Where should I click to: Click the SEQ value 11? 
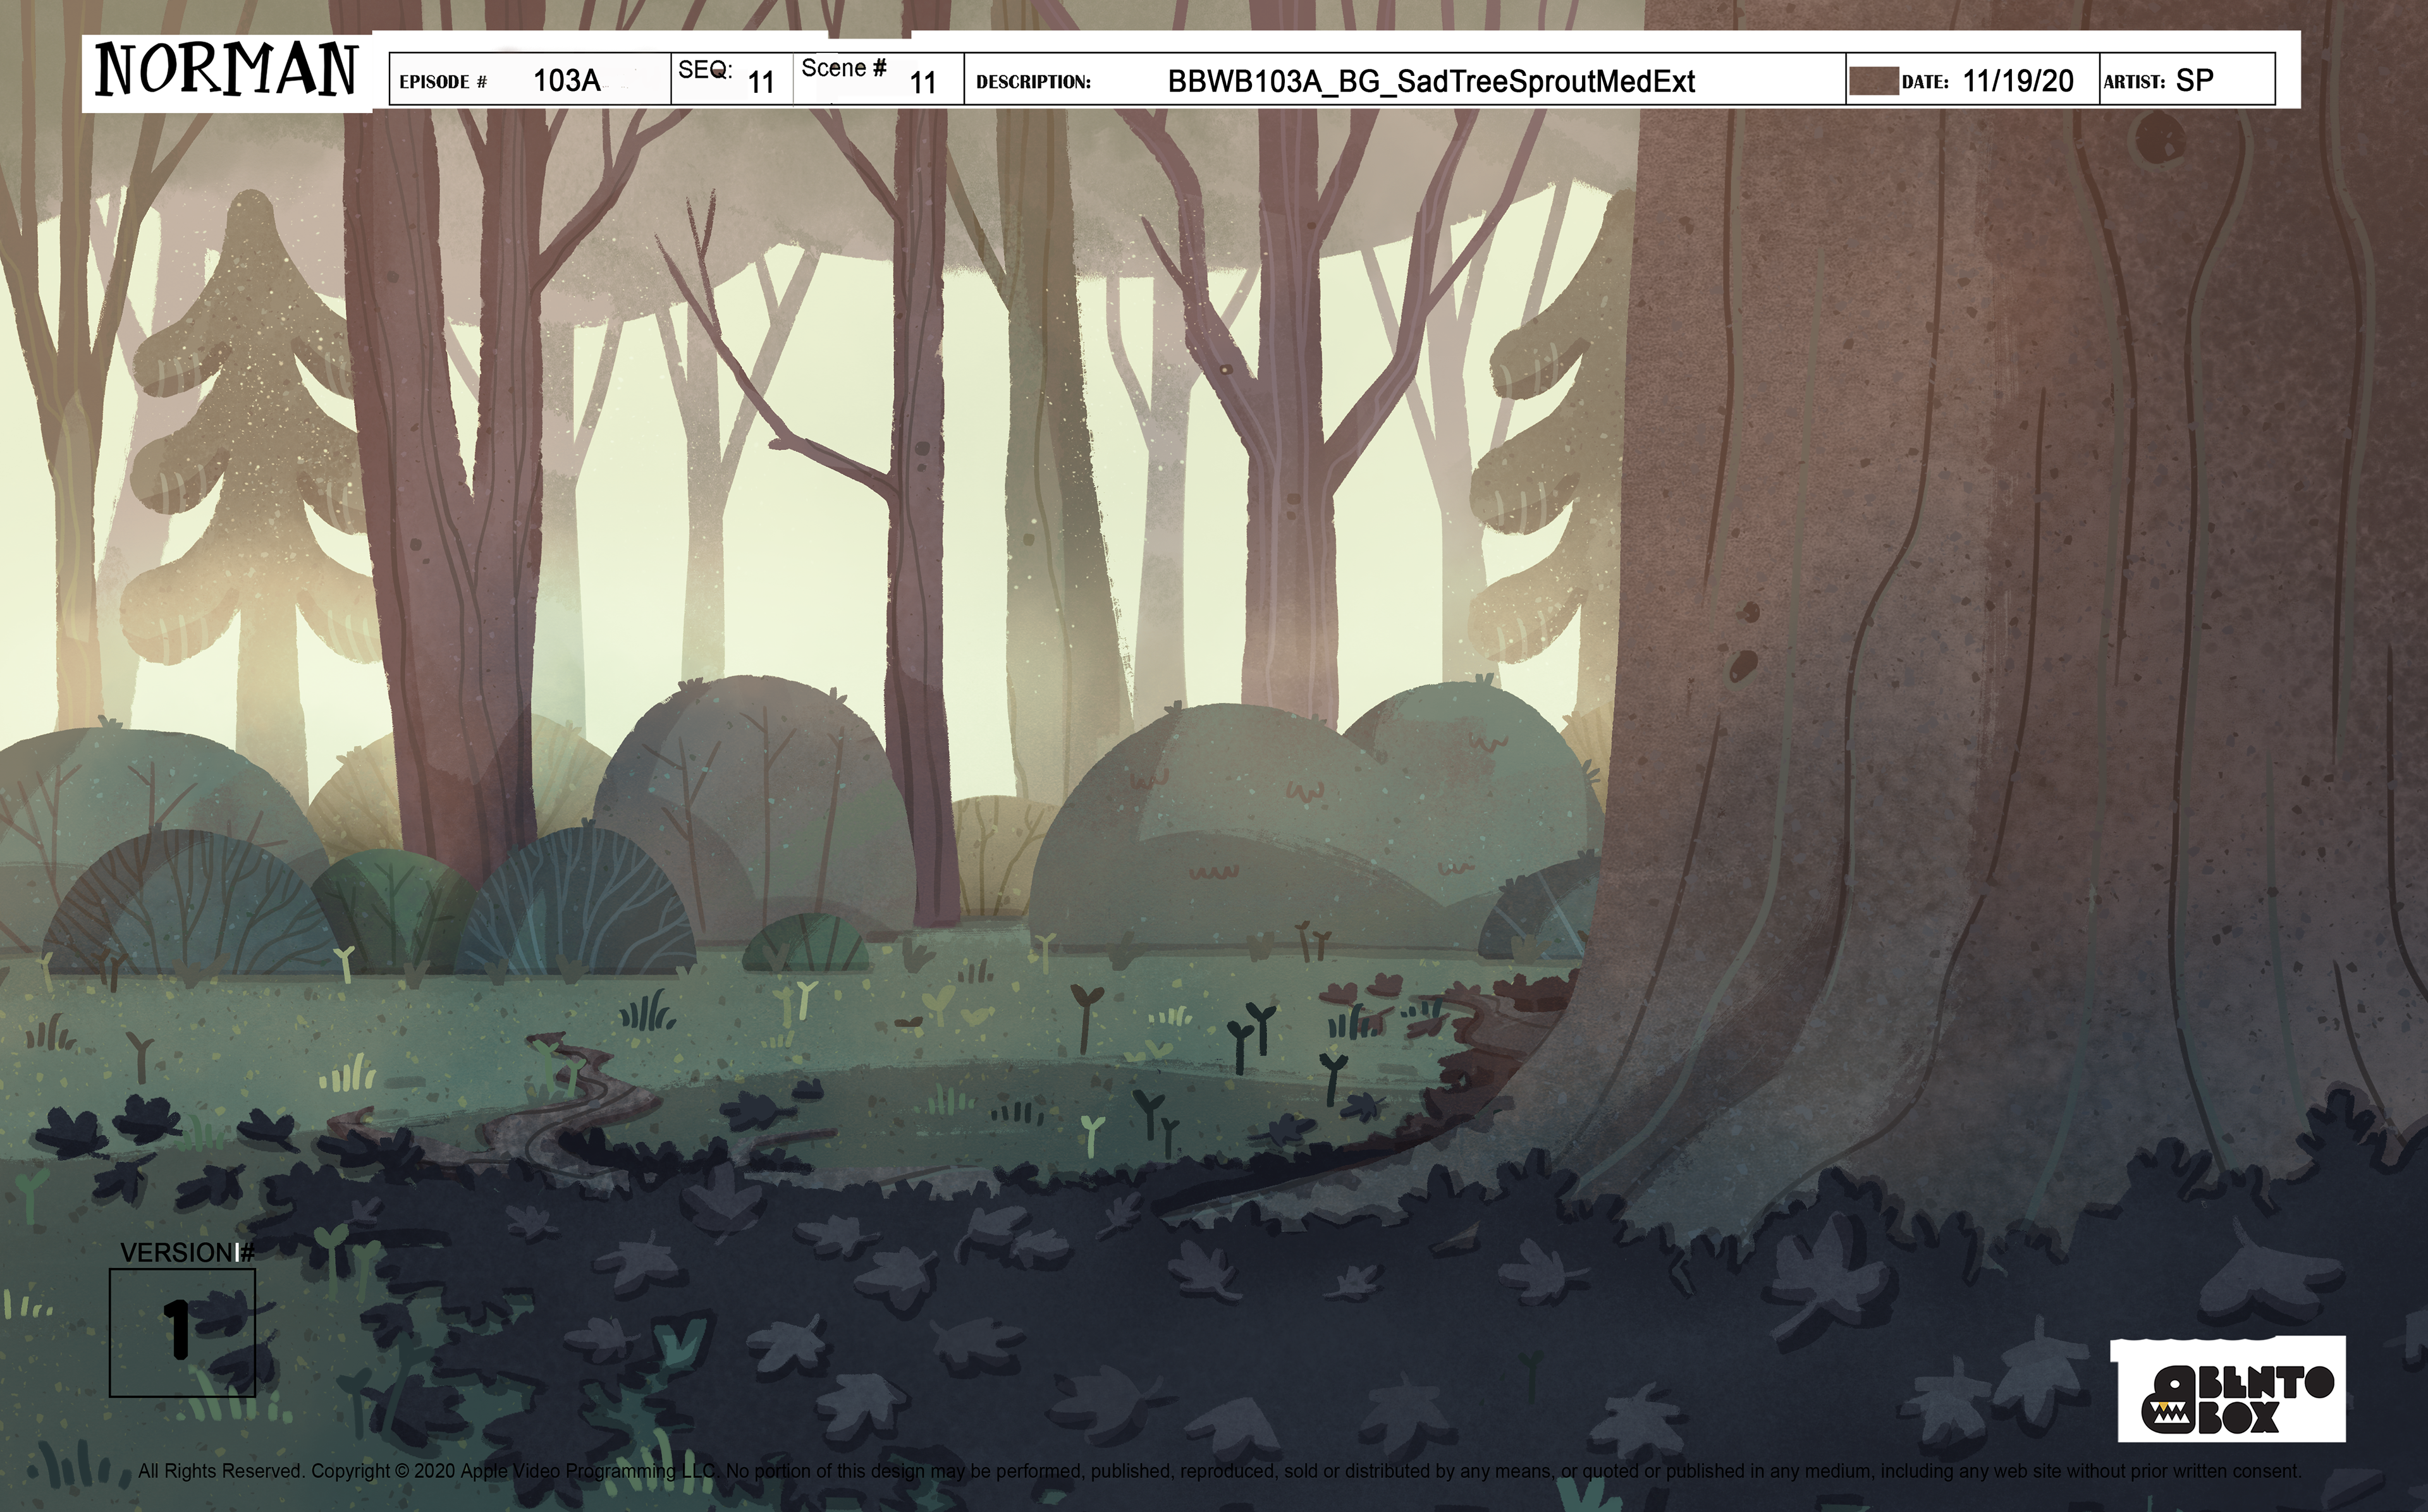pyautogui.click(x=761, y=83)
